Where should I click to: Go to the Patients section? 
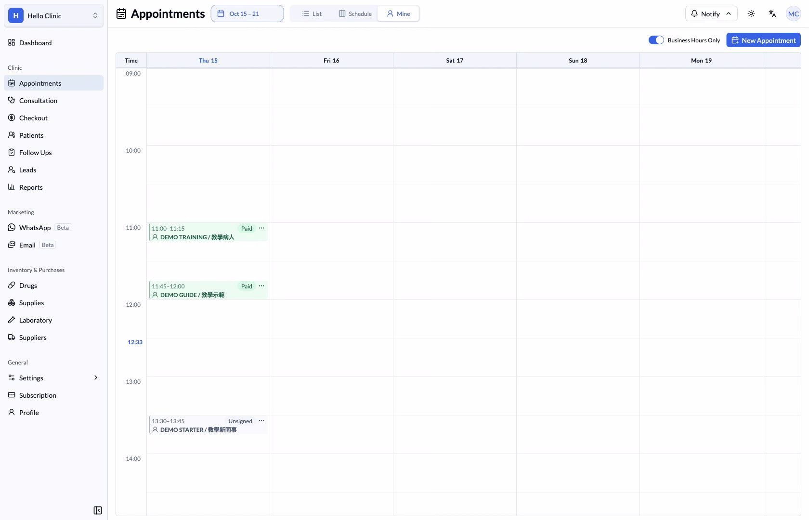point(53,135)
